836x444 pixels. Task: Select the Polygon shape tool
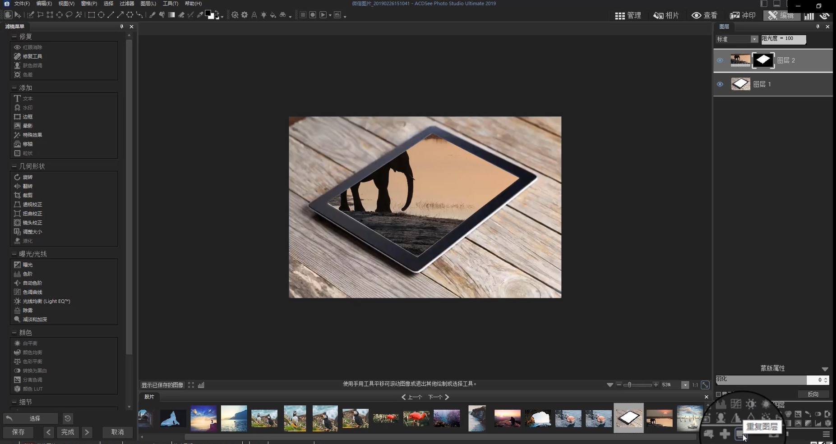coord(129,15)
